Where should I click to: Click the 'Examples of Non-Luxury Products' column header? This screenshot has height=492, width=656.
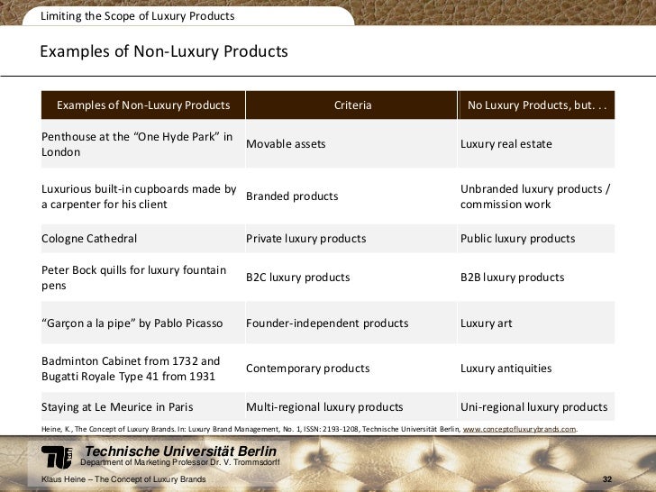click(143, 105)
